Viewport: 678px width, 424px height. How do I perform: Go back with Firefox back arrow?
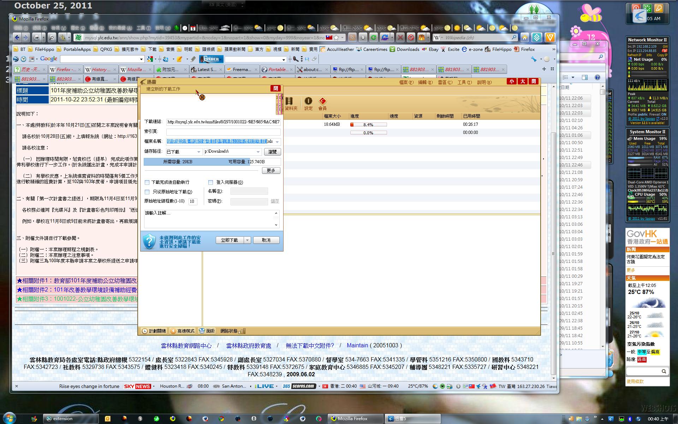click(17, 37)
